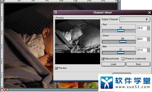Screen dimensions: 152x92
Task: Decrease Blue value with down stepper
Action: tap(148, 51)
